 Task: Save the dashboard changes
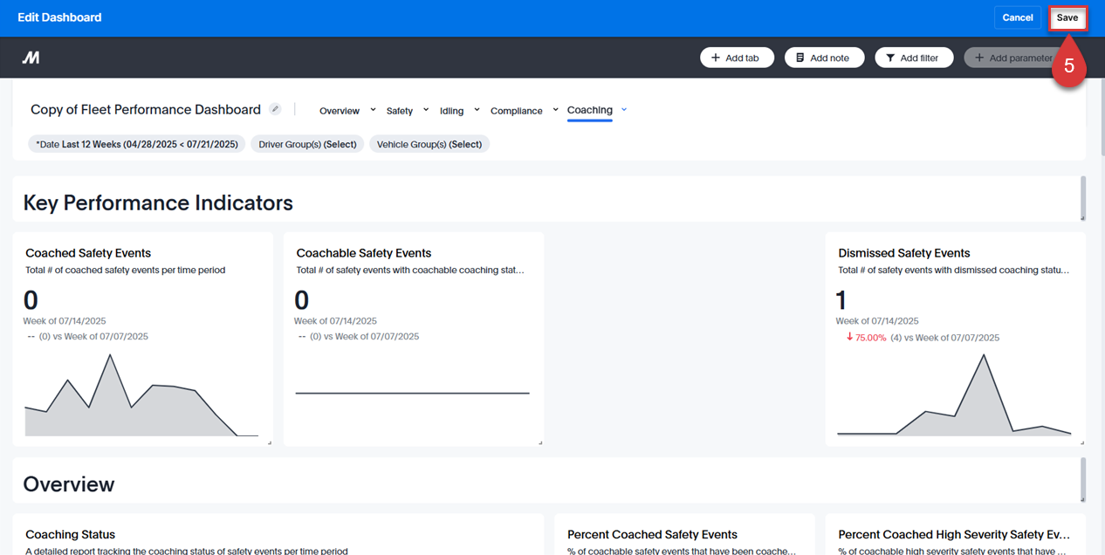(1067, 17)
